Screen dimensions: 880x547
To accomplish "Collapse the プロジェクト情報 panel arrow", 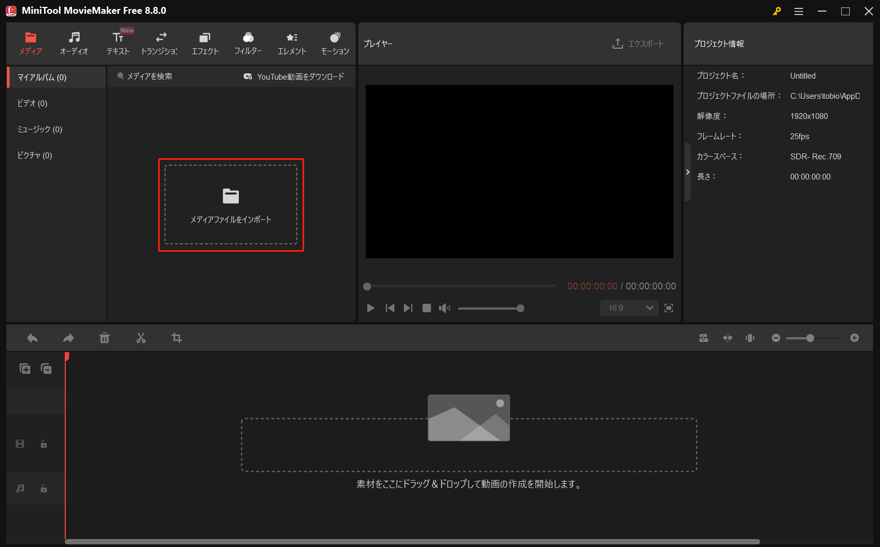I will coord(687,172).
